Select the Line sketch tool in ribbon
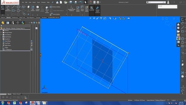The width and height of the screenshot is (186, 105). (13, 7)
